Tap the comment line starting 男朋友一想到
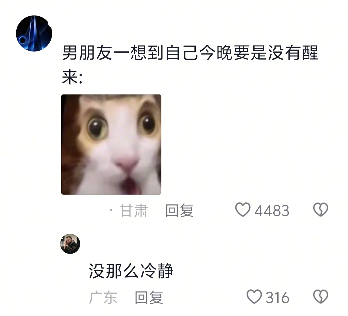Screen dimensions: 348x316 tap(190, 53)
